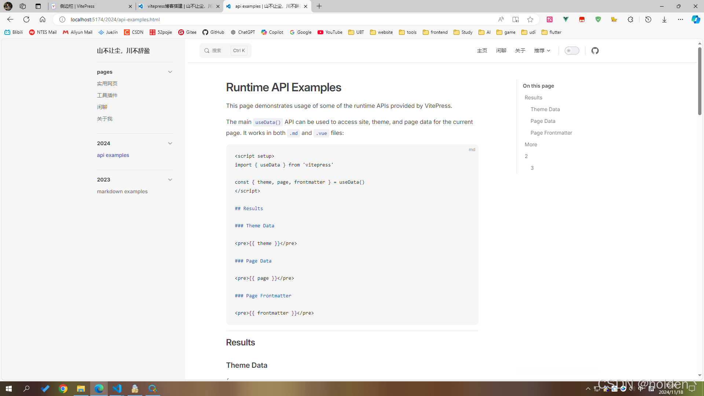Jump to Results in page outline

(x=533, y=98)
